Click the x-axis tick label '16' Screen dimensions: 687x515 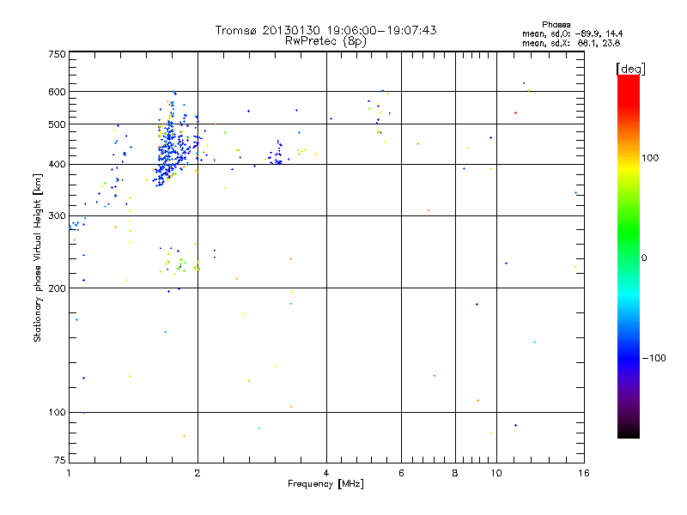coord(584,474)
